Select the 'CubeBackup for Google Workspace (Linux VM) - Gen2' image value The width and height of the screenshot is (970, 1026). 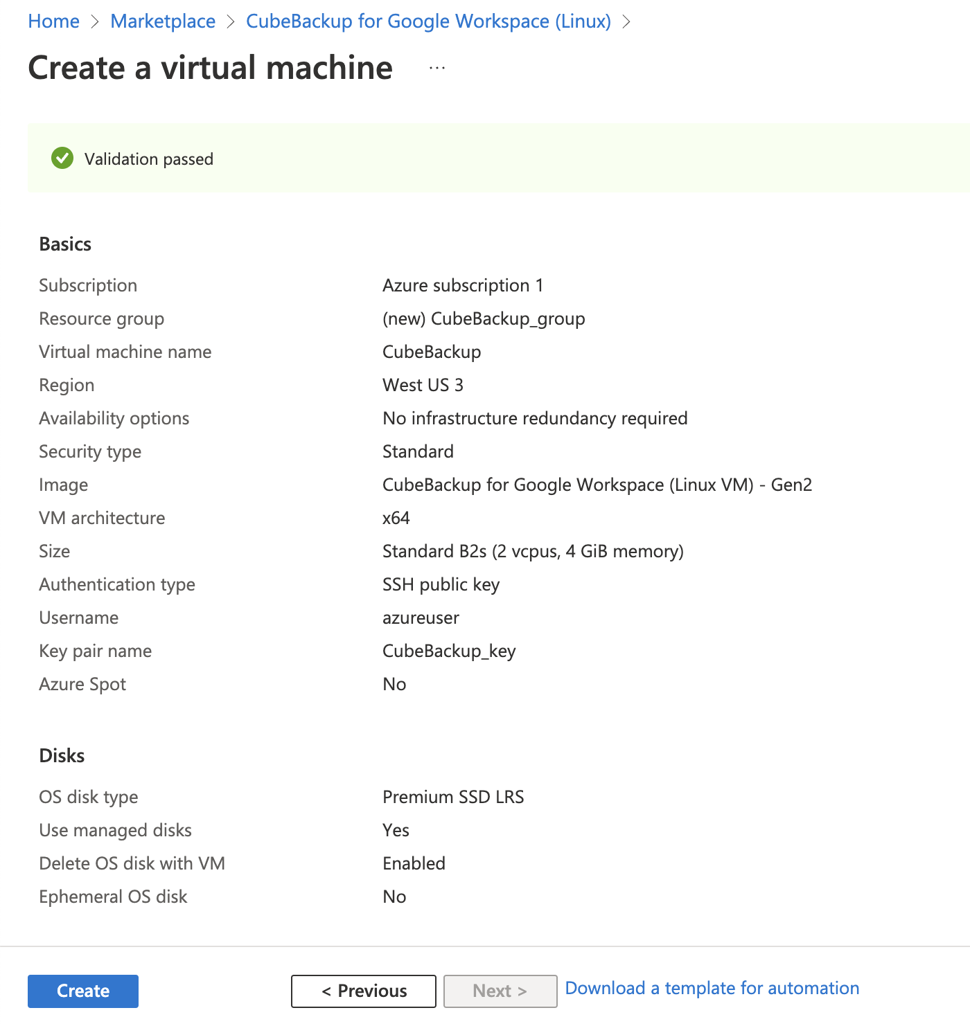597,485
